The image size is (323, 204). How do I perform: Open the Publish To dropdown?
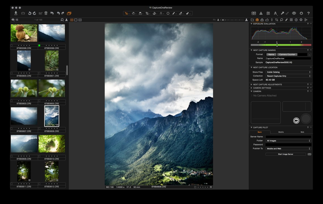pos(288,149)
